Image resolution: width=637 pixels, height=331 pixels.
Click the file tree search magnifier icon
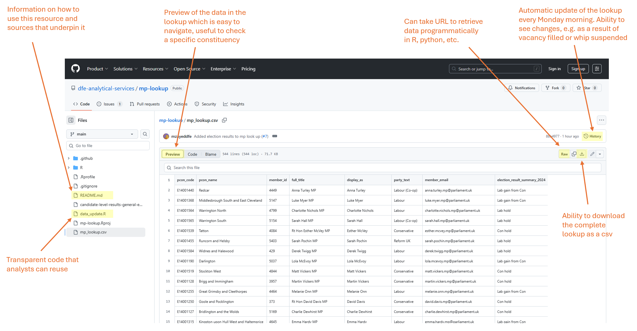[x=145, y=134]
